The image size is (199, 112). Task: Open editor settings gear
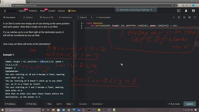click(x=189, y=17)
